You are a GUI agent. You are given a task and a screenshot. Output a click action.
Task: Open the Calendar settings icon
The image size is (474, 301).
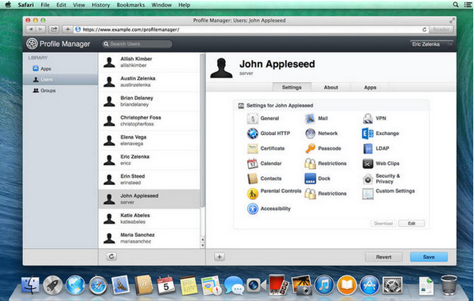(253, 164)
